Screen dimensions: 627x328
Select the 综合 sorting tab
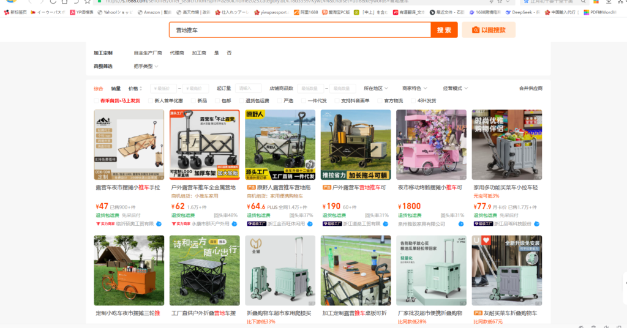point(99,89)
